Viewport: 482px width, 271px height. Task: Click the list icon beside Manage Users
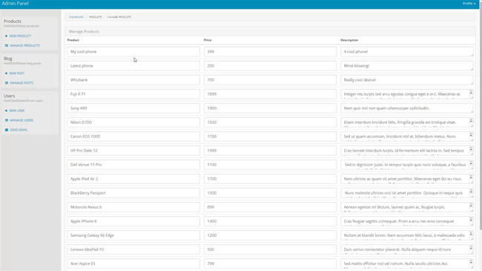7,120
